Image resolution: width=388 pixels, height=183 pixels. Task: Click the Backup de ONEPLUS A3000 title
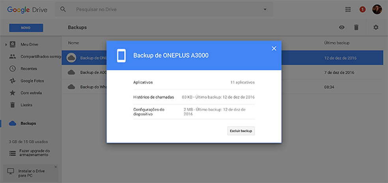(x=171, y=56)
